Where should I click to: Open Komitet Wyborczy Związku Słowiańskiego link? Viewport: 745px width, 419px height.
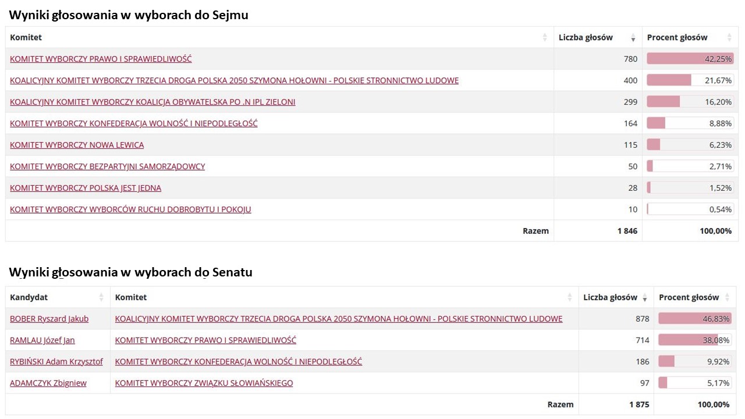[x=204, y=384]
